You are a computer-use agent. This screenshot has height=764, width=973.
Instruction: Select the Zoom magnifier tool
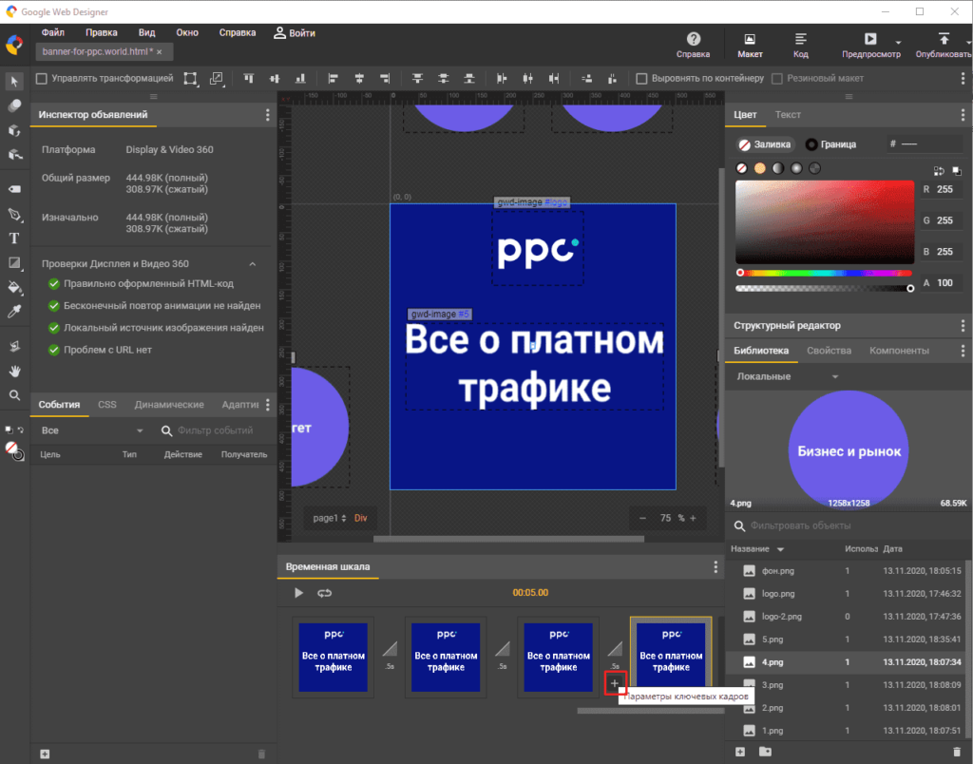pyautogui.click(x=14, y=395)
